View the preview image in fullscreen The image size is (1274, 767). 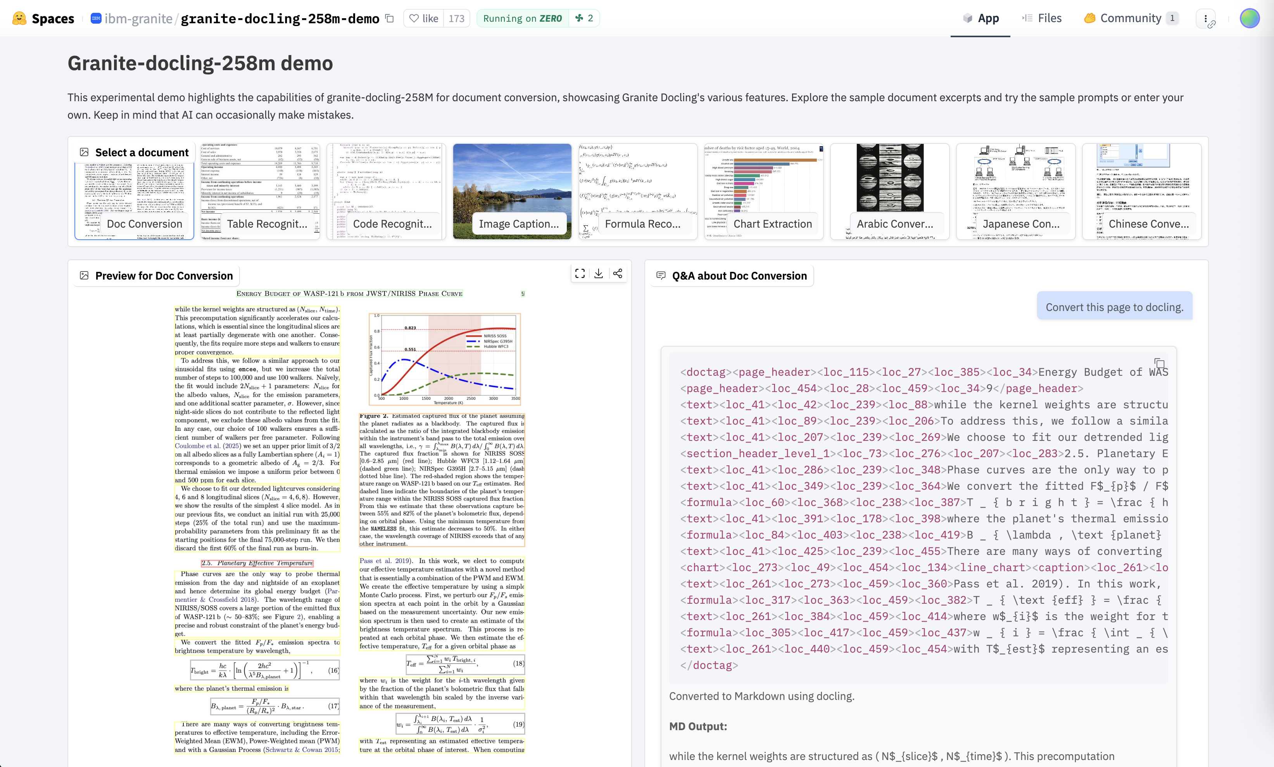pyautogui.click(x=580, y=273)
